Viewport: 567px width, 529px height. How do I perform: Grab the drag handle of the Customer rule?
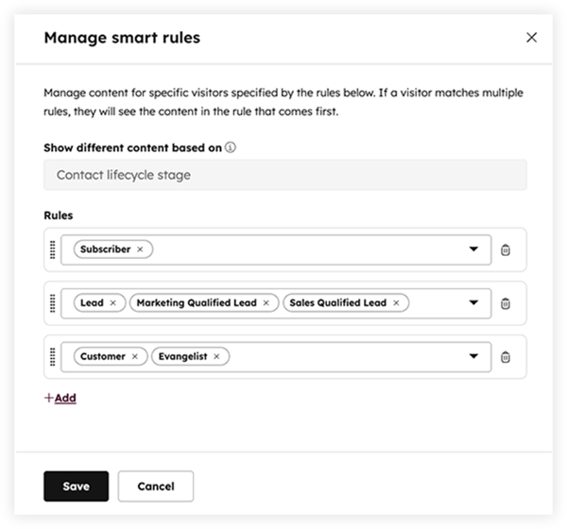click(52, 356)
